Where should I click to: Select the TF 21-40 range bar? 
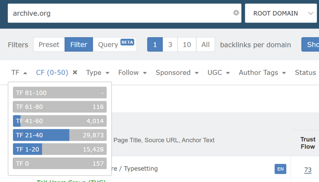60,135
